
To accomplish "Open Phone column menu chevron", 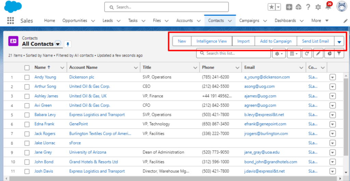I will point(237,68).
